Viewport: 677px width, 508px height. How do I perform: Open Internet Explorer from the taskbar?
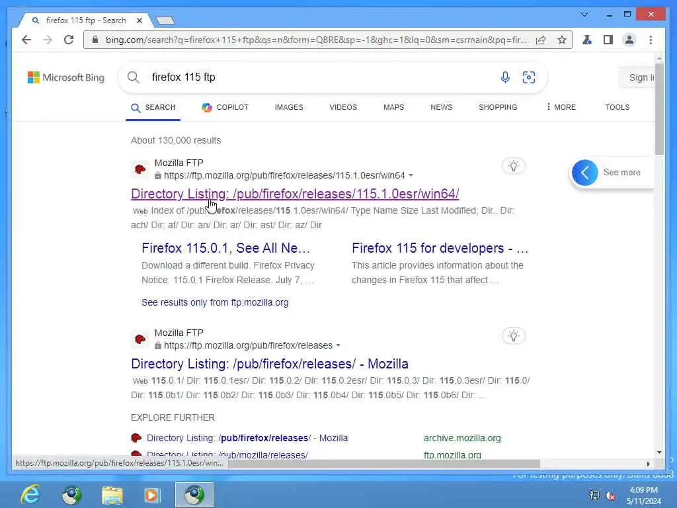point(30,495)
